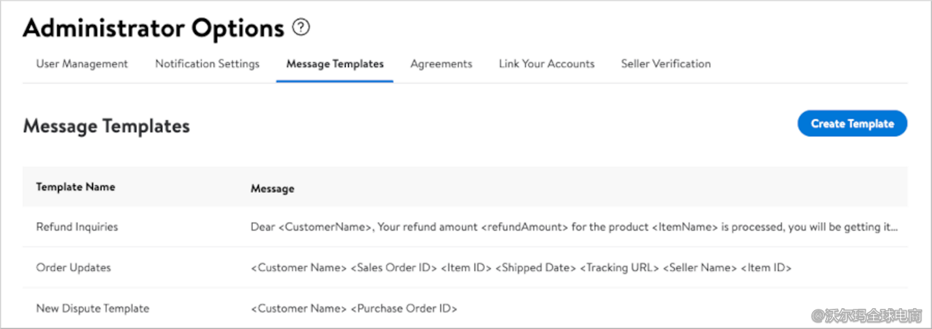
Task: Go to the Agreements tab
Action: click(441, 64)
